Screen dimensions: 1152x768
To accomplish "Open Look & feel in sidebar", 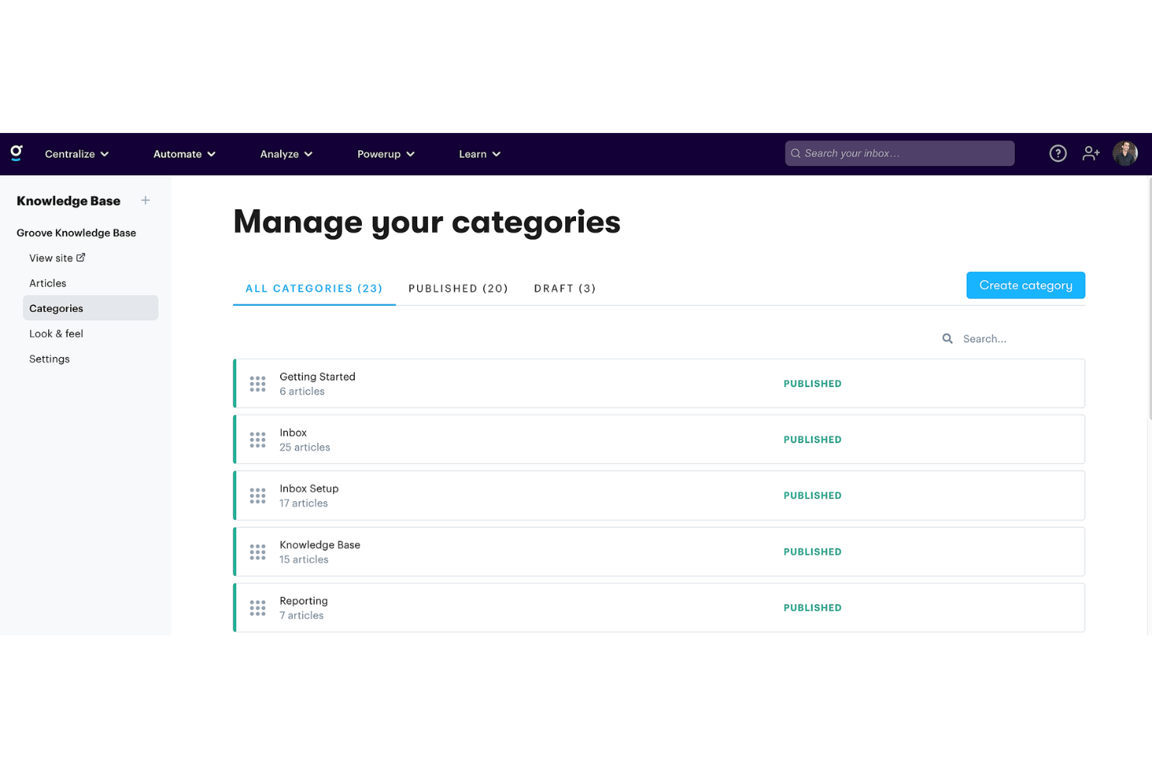I will click(56, 334).
